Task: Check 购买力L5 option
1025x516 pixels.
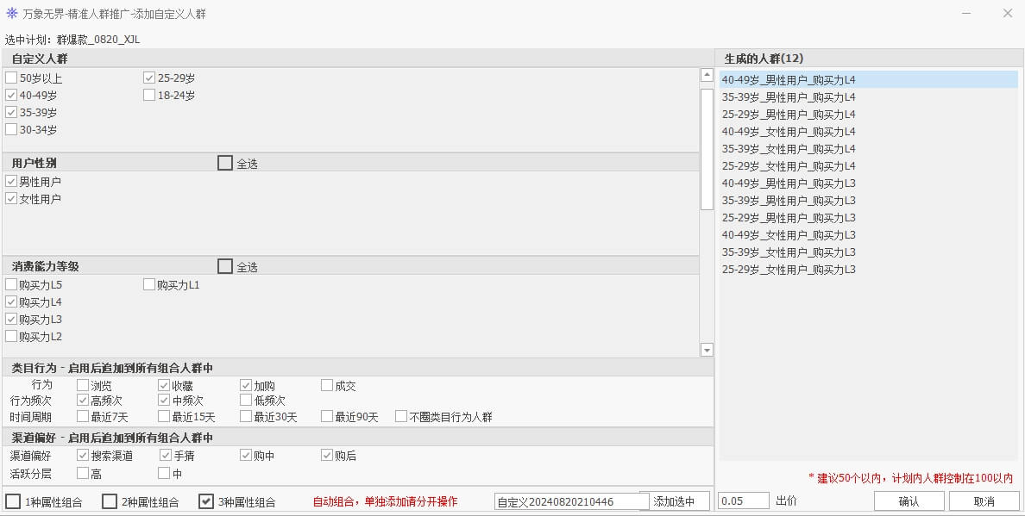Action: click(11, 284)
